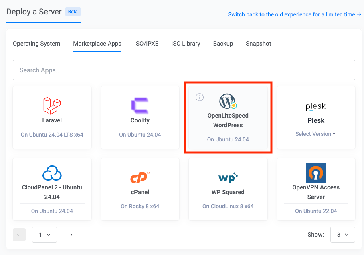The width and height of the screenshot is (364, 255).
Task: Expand Plesk Select Version dropdown
Action: (315, 134)
